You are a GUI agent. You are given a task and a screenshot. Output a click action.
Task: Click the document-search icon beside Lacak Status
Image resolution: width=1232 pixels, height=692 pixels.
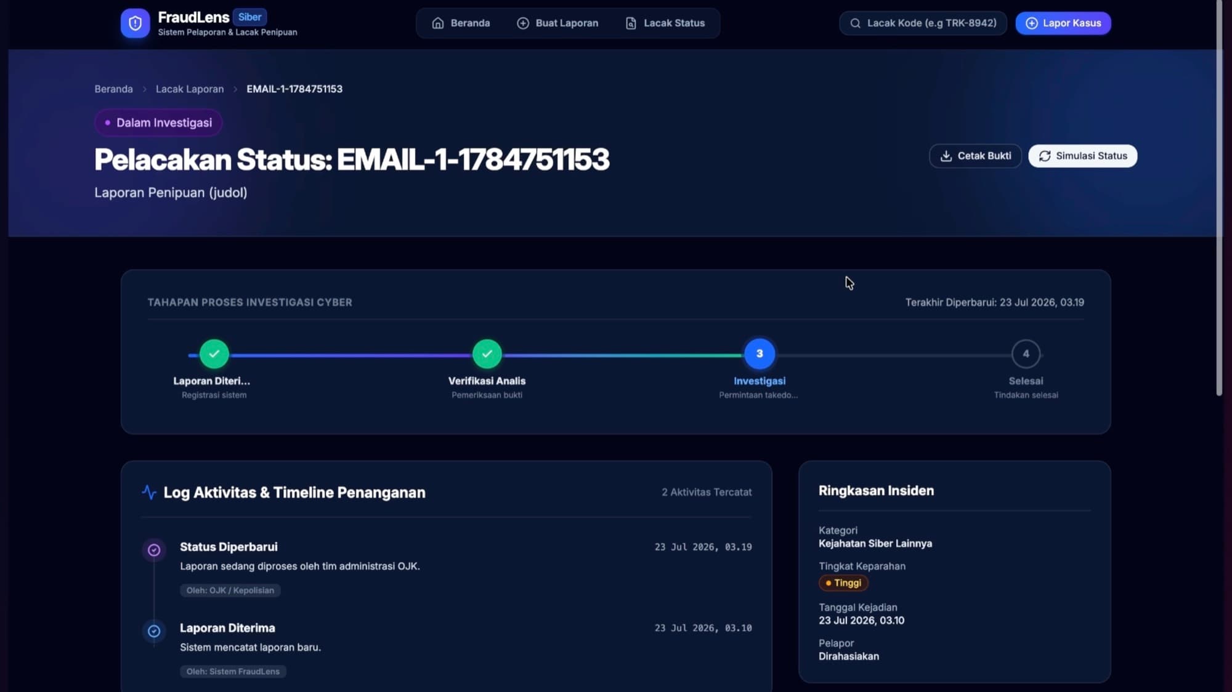pyautogui.click(x=631, y=23)
